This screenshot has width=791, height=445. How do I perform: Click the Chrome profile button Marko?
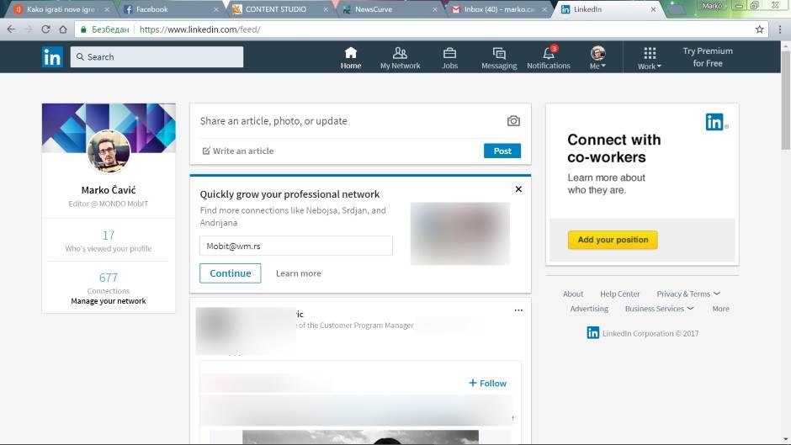713,6
